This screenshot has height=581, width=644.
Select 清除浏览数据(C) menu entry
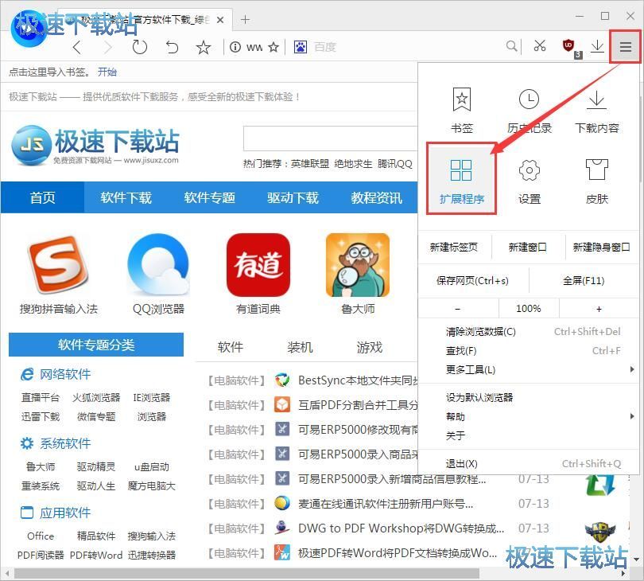481,332
